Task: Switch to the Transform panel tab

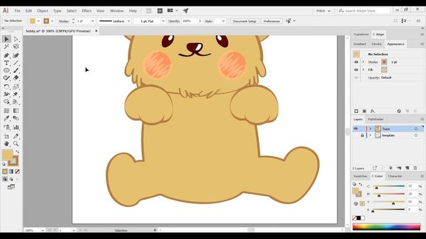Action: coord(361,35)
